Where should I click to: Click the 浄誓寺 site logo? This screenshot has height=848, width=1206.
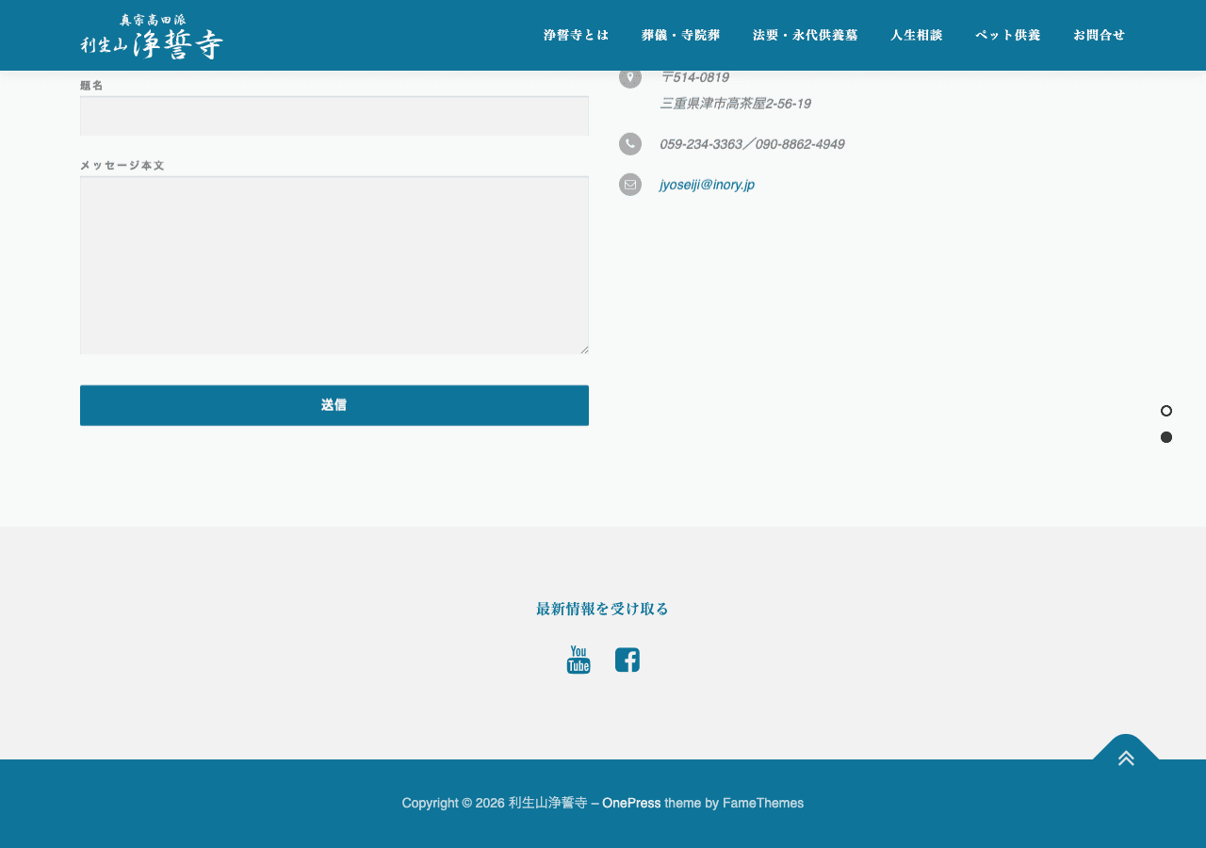click(152, 36)
